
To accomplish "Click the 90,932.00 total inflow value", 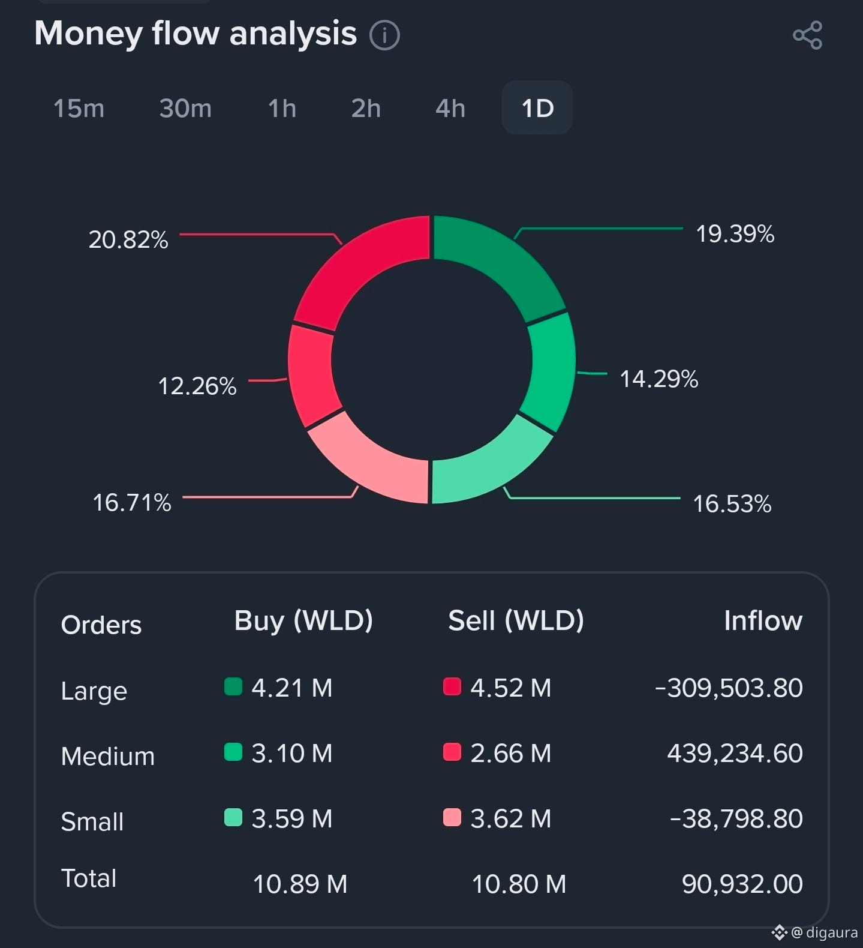I will [x=742, y=884].
